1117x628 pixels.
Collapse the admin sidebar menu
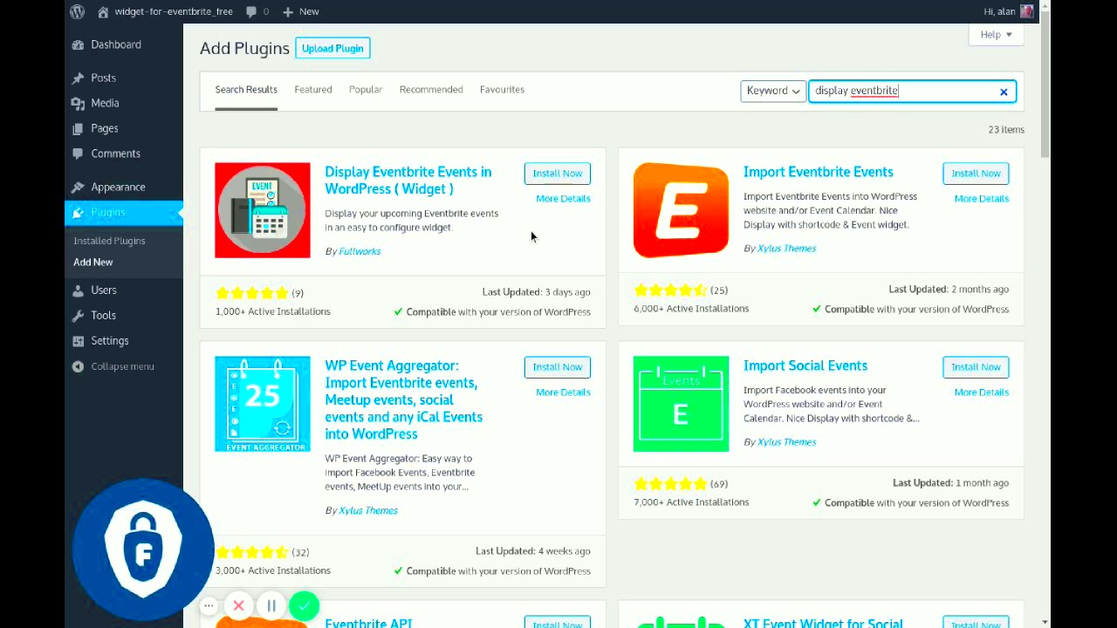click(113, 366)
